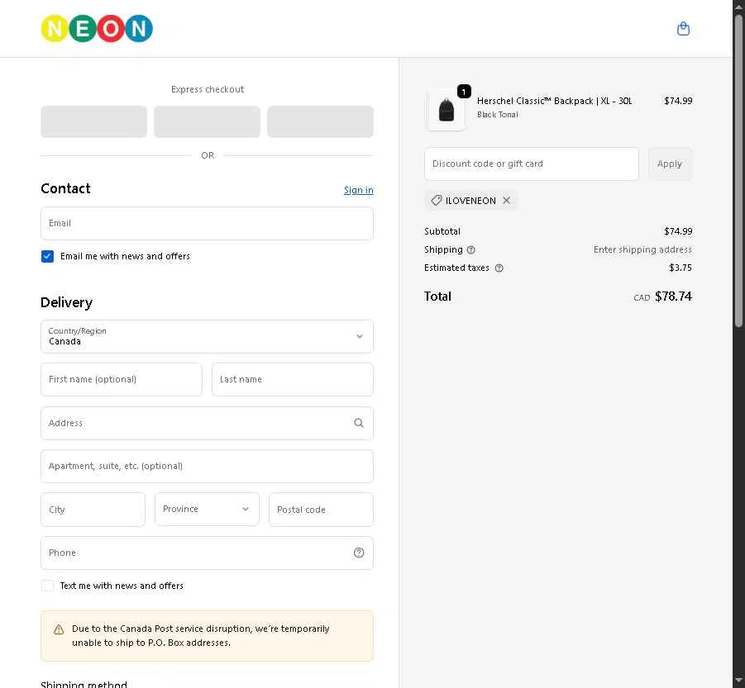Screen dimensions: 745x688
Task: Click the Estimated taxes help icon
Action: [x=499, y=268]
